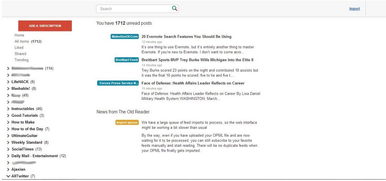Select All items in the sidebar
This screenshot has width=386, height=181.
pyautogui.click(x=21, y=41)
